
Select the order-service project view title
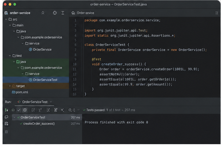pos(20,13)
